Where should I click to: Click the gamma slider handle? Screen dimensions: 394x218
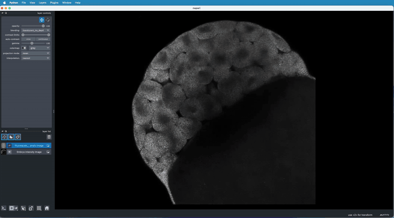(x=32, y=43)
